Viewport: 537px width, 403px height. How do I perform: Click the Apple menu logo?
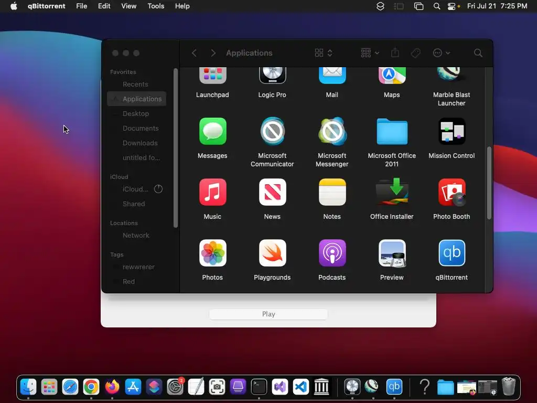[x=14, y=6]
